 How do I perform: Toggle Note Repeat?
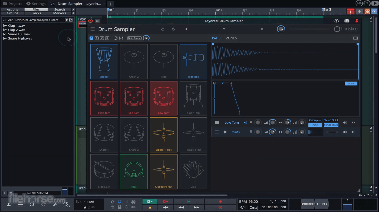134,38
